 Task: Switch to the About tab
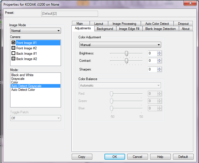tap(185, 29)
